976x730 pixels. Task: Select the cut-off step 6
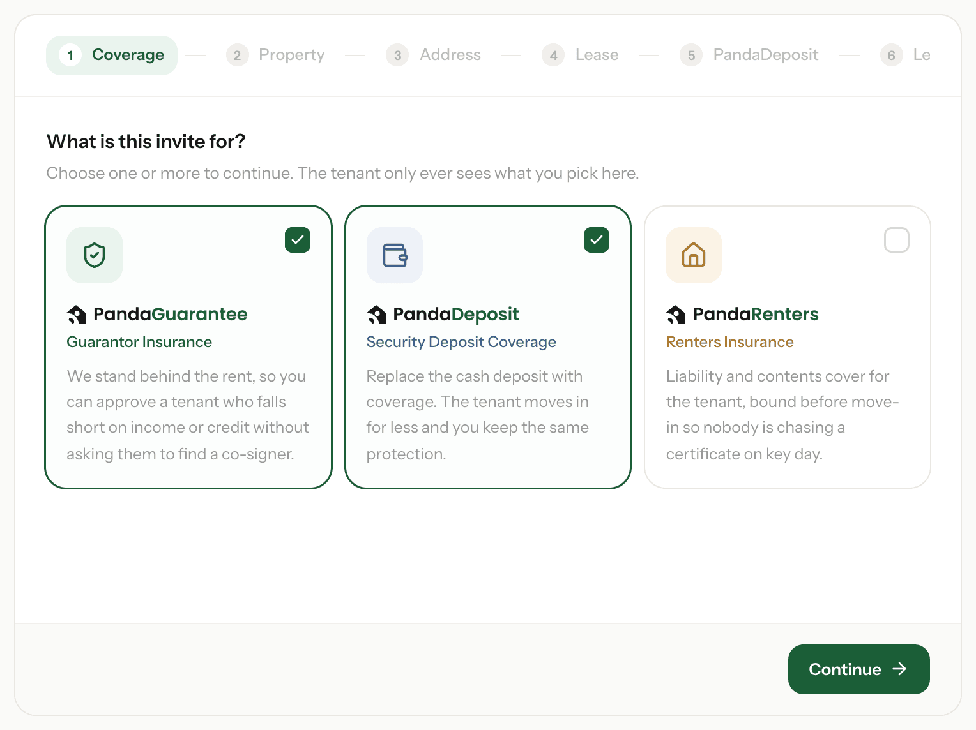point(905,56)
